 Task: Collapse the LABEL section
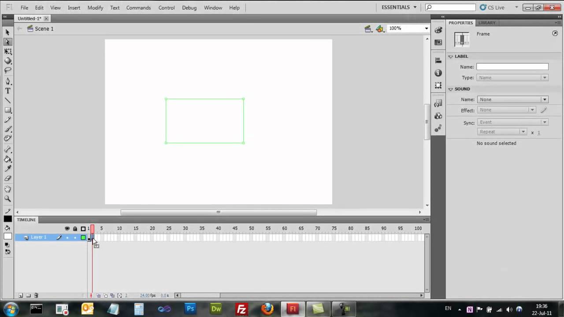(x=451, y=56)
